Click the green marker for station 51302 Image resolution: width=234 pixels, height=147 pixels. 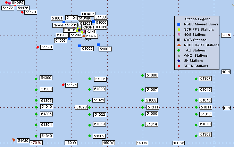[90, 136]
